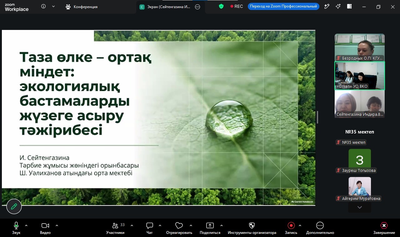Click the Завершение end meeting button
Image resolution: width=400 pixels, height=237 pixels.
[x=384, y=228]
